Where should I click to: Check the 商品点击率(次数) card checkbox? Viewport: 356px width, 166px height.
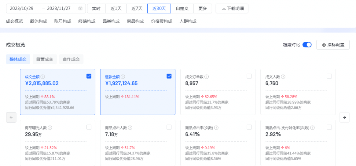[249, 127]
